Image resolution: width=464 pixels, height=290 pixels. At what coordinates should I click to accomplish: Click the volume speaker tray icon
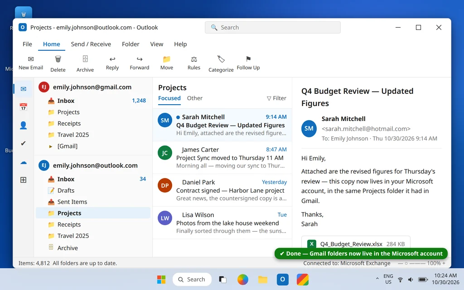pos(411,279)
